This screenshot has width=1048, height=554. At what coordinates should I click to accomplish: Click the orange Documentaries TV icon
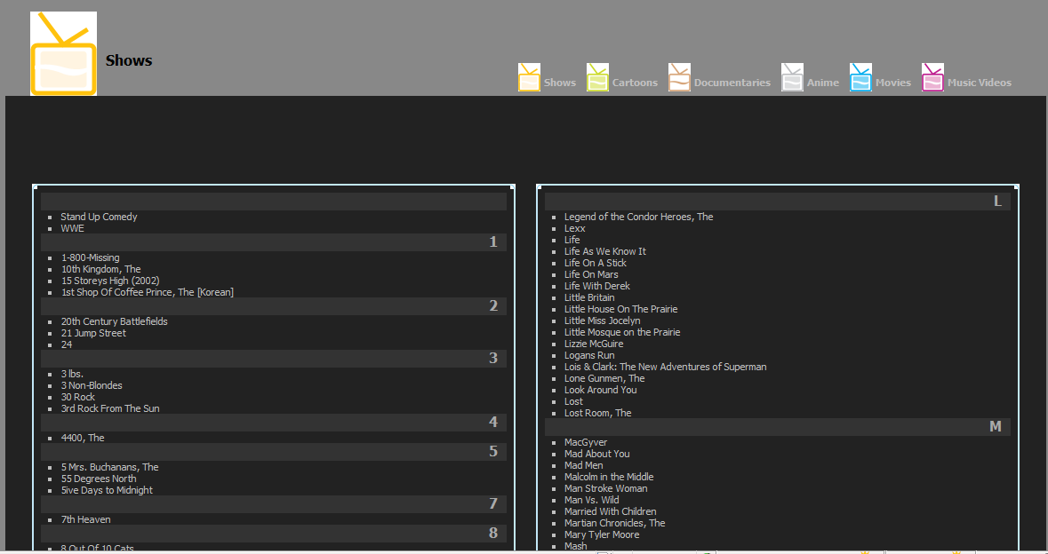coord(679,76)
